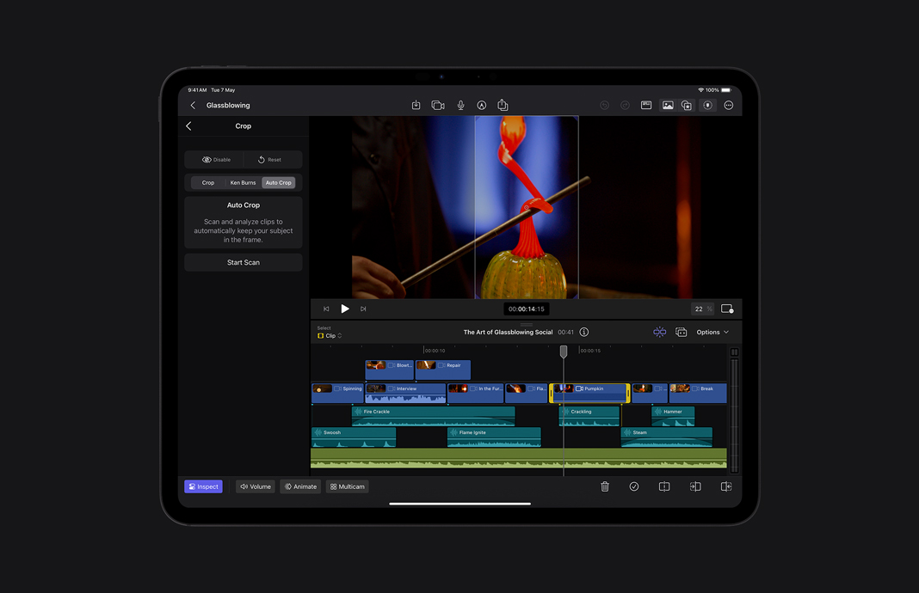
Task: Open the Options dropdown above the timeline
Action: [711, 332]
